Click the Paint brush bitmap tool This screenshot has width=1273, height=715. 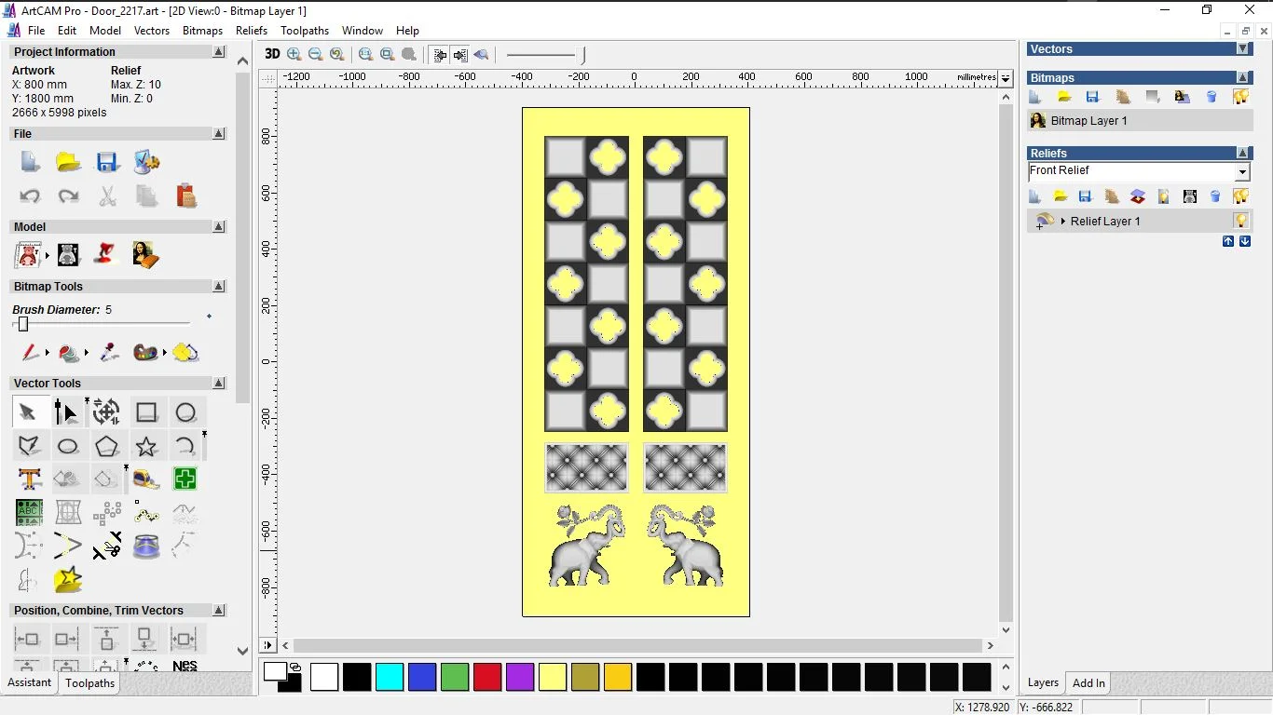30,353
